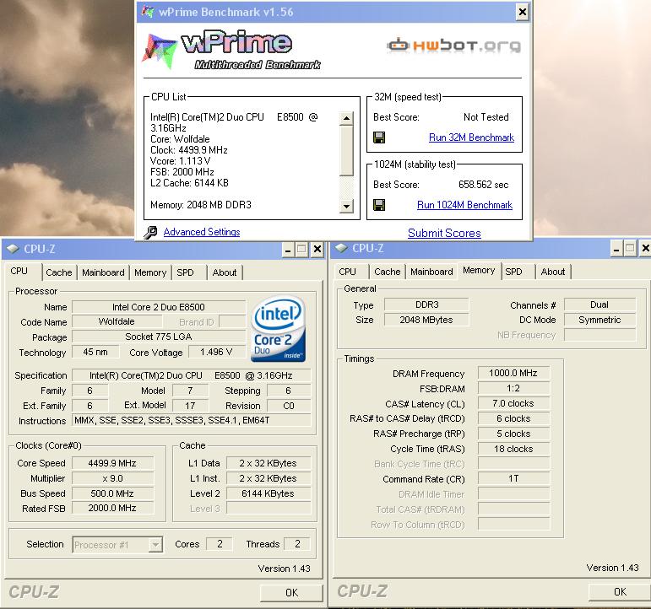Image resolution: width=651 pixels, height=609 pixels.
Task: Click the right CPU-Z title bar icon
Action: [341, 248]
